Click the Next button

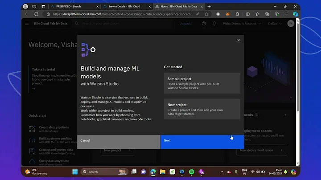click(x=202, y=142)
